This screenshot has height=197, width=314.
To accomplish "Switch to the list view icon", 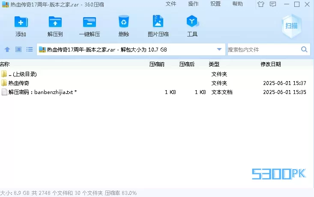I will point(30,49).
